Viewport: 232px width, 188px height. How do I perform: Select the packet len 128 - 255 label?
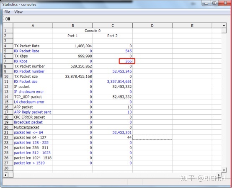click(x=31, y=143)
